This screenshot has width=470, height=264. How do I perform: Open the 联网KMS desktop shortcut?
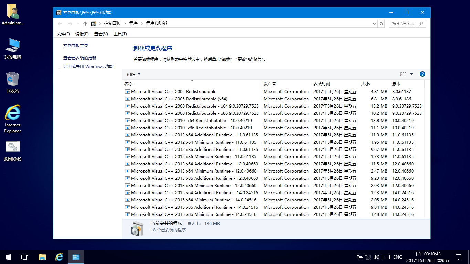coord(13,151)
